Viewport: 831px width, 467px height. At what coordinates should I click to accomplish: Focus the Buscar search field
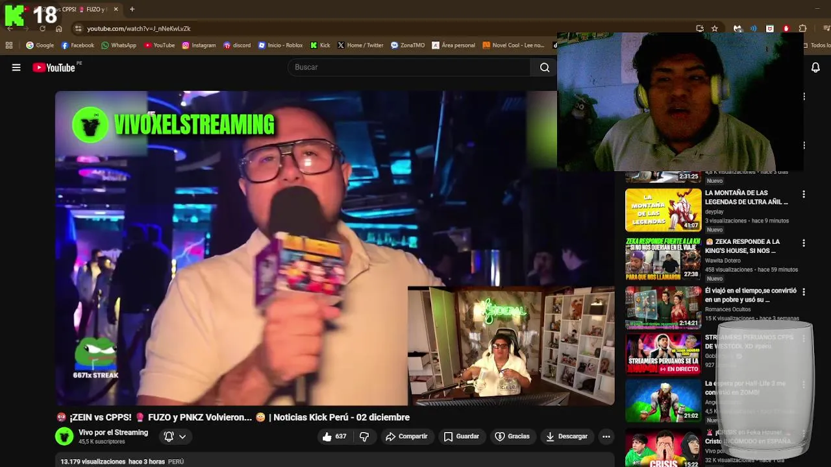click(409, 67)
